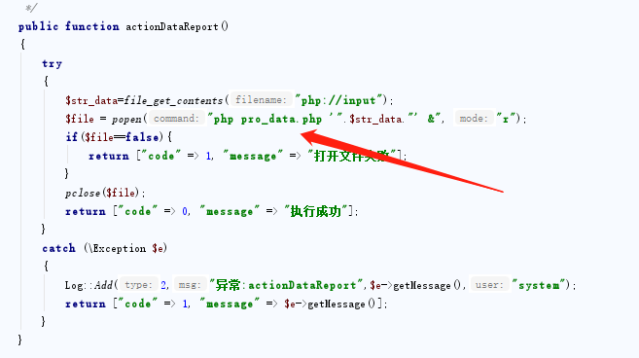Screen dimensions: 639x358
Task: Click the "php://input" string
Action: pyautogui.click(x=338, y=100)
